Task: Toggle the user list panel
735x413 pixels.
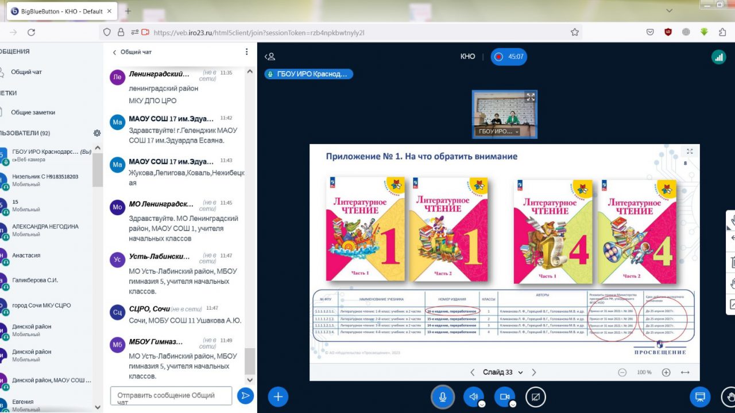Action: [x=270, y=57]
